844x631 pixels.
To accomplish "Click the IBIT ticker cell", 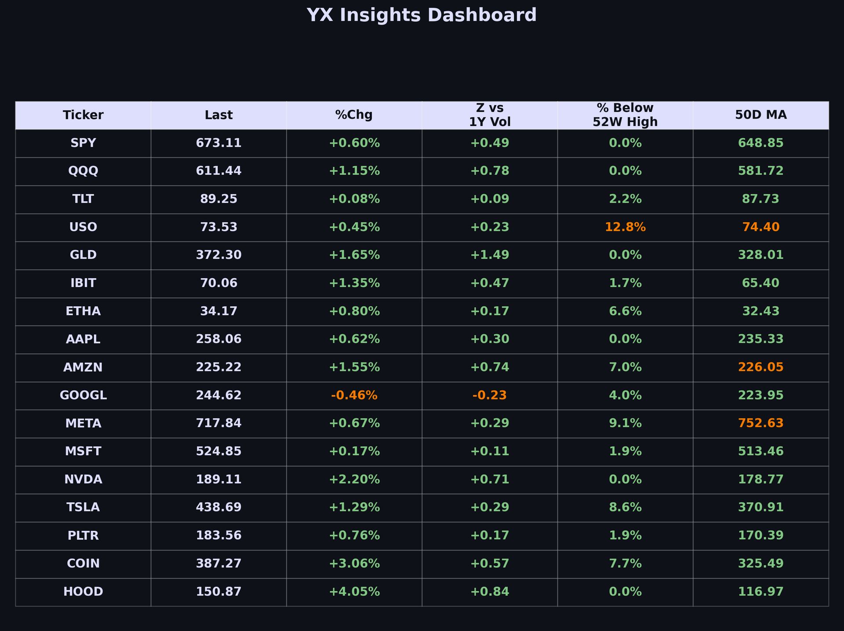I will coord(83,283).
